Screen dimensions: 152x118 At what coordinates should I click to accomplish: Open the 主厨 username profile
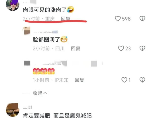(28, 107)
